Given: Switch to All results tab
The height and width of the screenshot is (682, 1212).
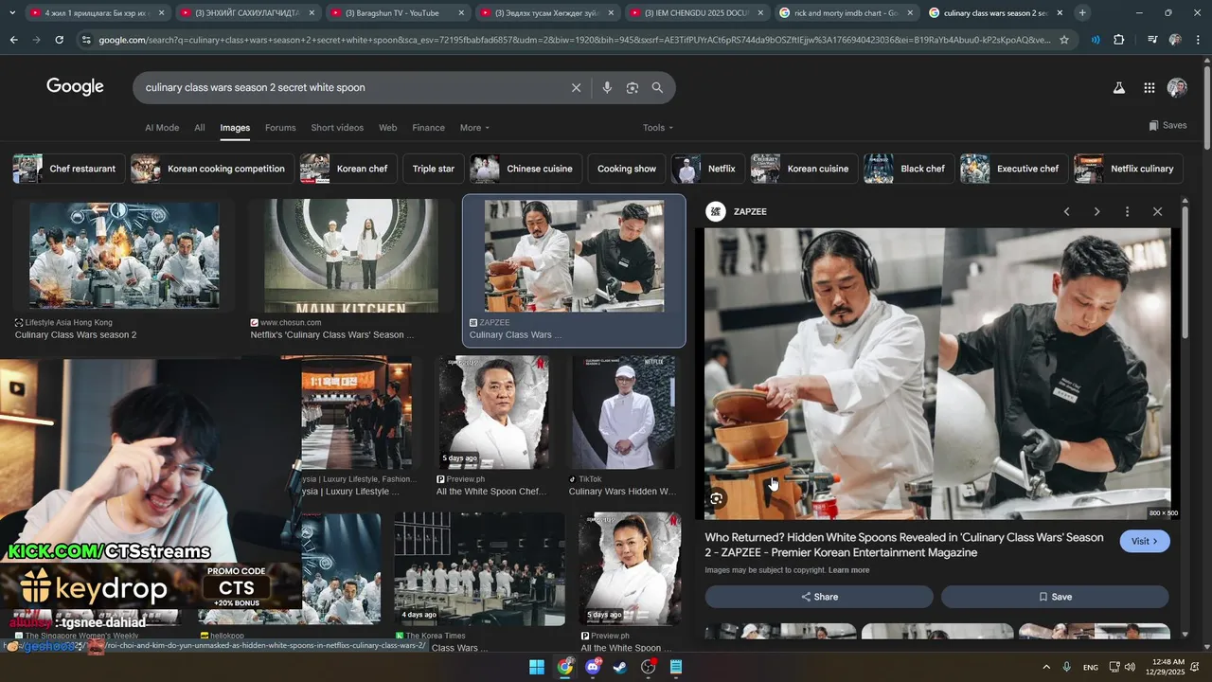Looking at the screenshot, I should 200,128.
